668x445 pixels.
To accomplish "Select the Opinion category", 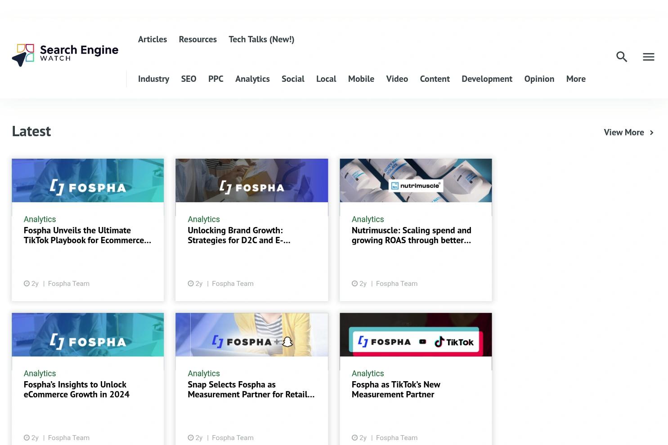I will click(539, 79).
